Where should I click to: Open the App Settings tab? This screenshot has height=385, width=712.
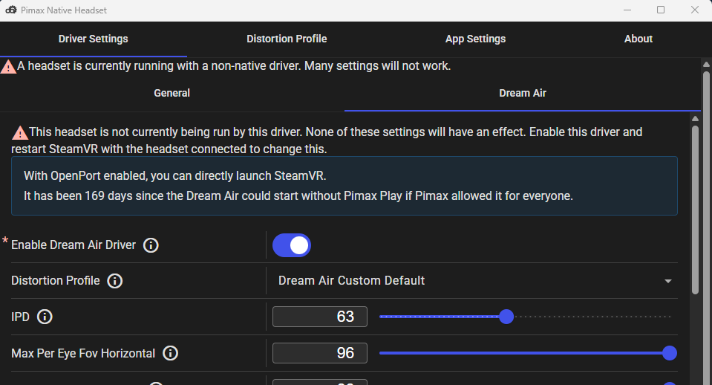[x=475, y=39]
